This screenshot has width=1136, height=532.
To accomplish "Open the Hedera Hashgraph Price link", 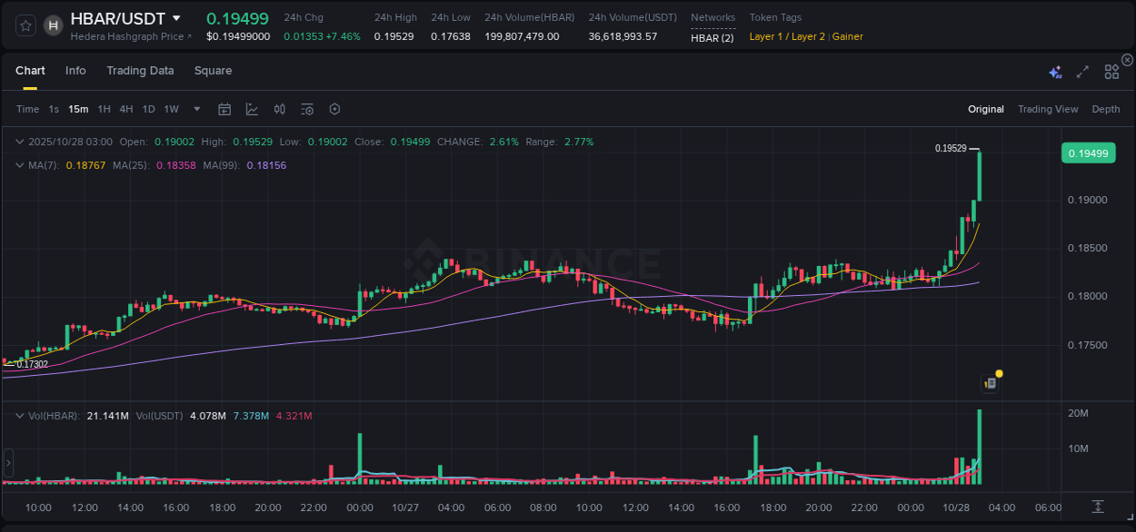I will [x=131, y=36].
